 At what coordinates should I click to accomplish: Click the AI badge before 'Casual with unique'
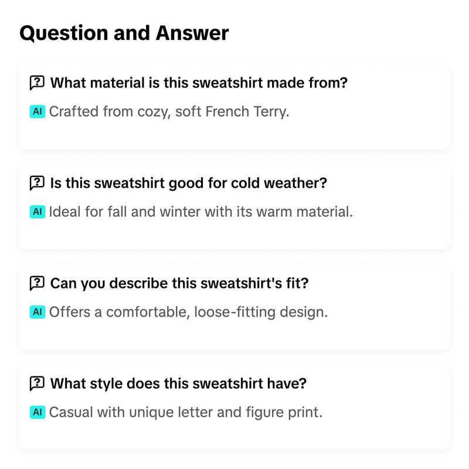[38, 412]
